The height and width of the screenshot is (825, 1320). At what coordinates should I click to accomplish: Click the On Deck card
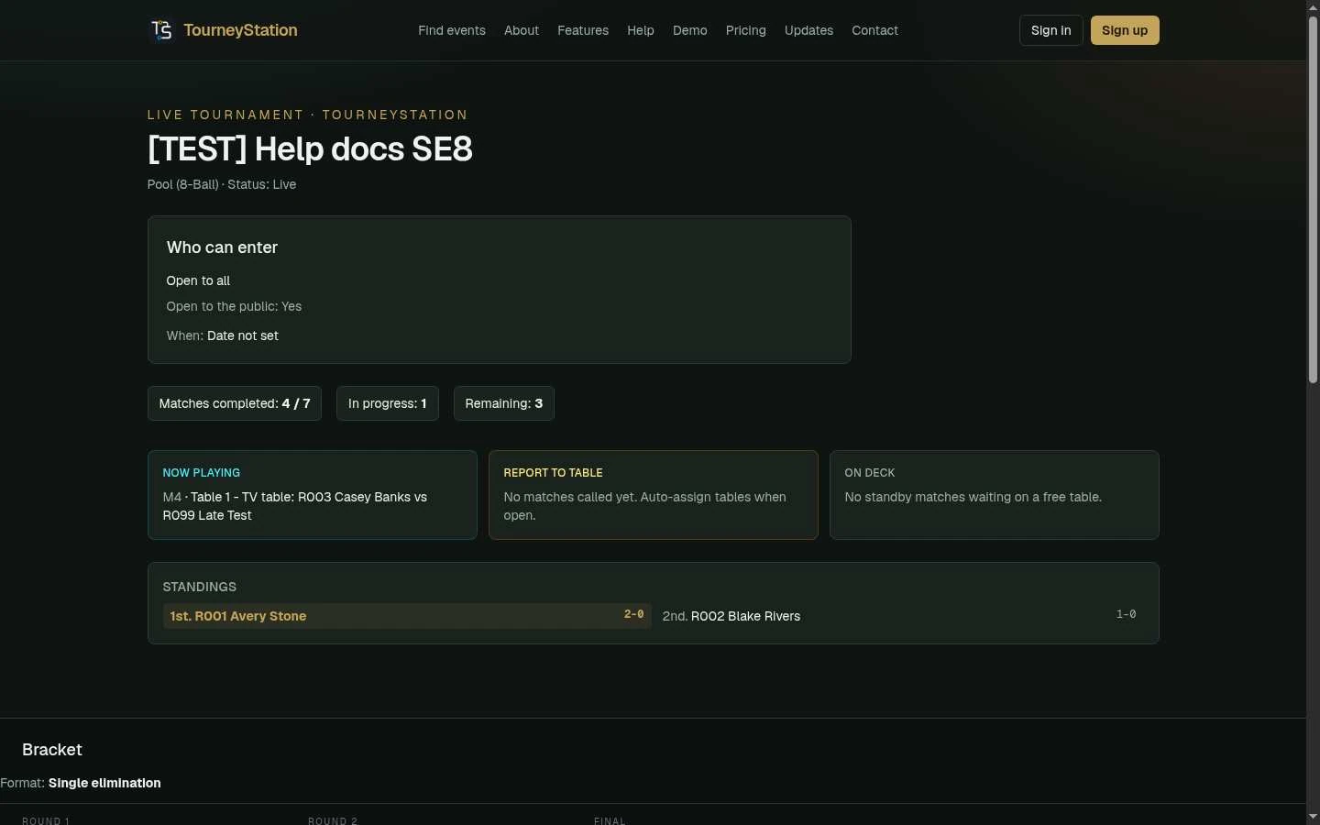click(x=995, y=495)
